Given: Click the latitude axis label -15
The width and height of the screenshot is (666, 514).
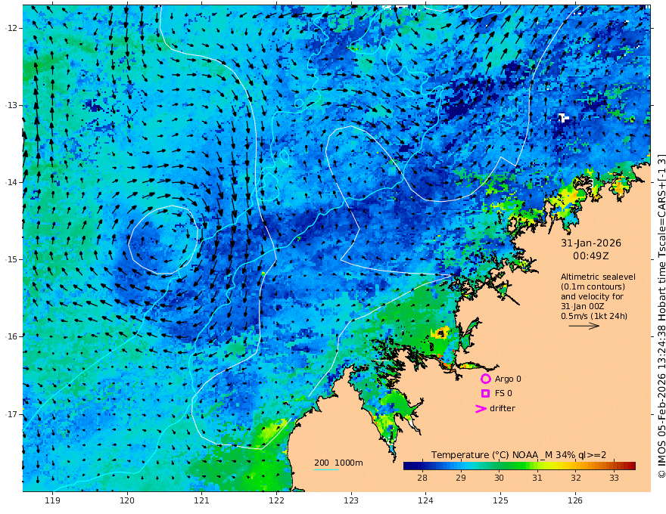Looking at the screenshot, I should (x=11, y=259).
